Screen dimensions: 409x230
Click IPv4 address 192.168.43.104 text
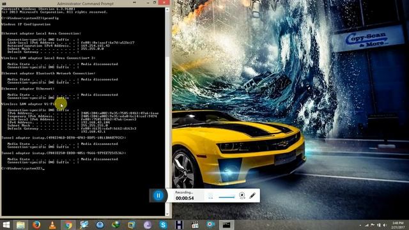pos(95,122)
